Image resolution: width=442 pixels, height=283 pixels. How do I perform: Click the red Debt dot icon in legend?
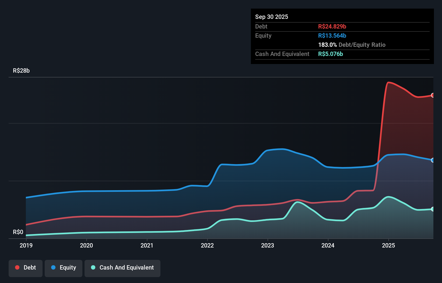[17, 267]
